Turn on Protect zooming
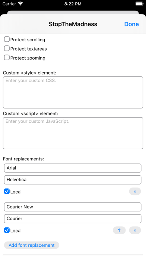 [7, 57]
